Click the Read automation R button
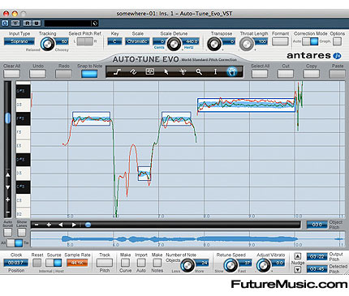349x296 pixels. tap(28, 24)
